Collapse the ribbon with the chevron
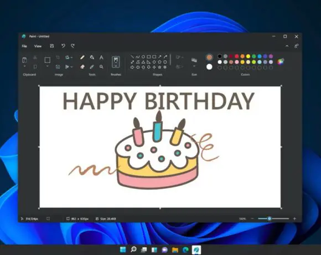The width and height of the screenshot is (321, 255). 287,46
